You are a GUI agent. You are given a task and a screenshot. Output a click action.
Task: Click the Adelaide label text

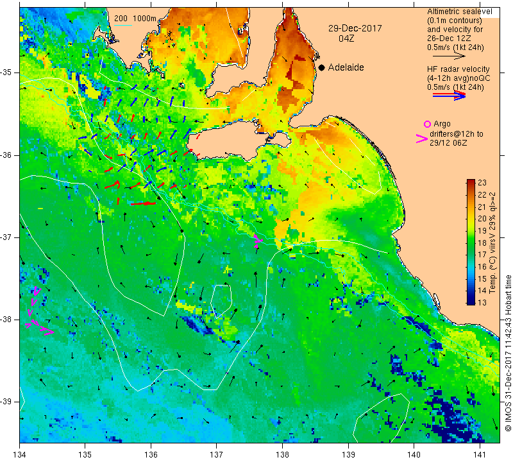click(346, 67)
